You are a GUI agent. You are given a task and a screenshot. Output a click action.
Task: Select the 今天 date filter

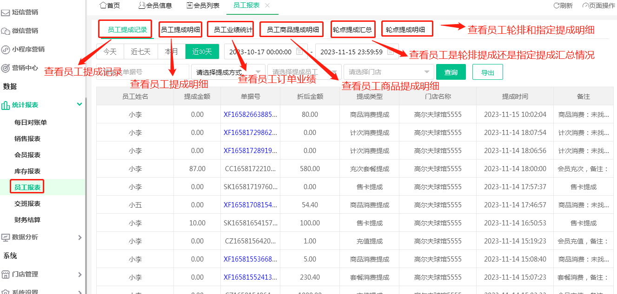(x=110, y=52)
